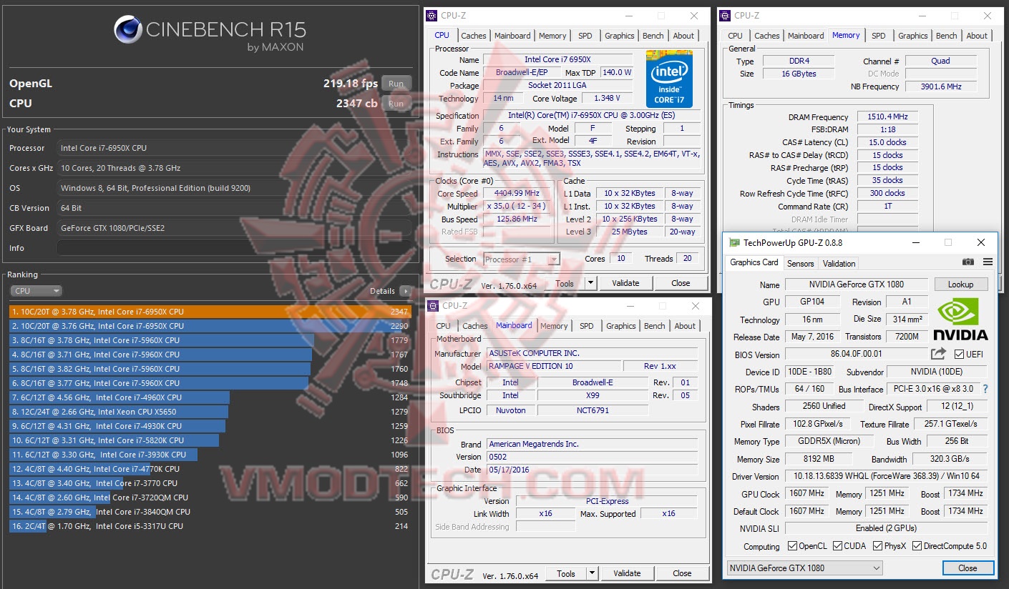1009x589 pixels.
Task: Open the GPU-Z hamburger menu
Action: (988, 262)
